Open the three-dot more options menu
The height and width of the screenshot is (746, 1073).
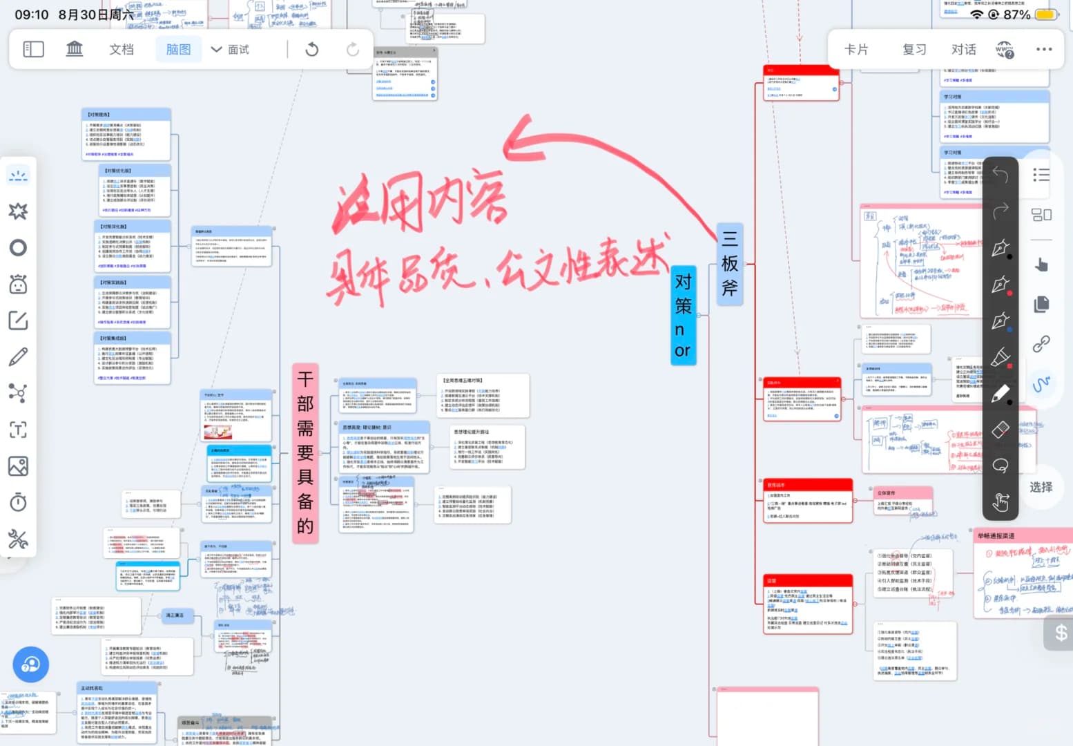1044,49
